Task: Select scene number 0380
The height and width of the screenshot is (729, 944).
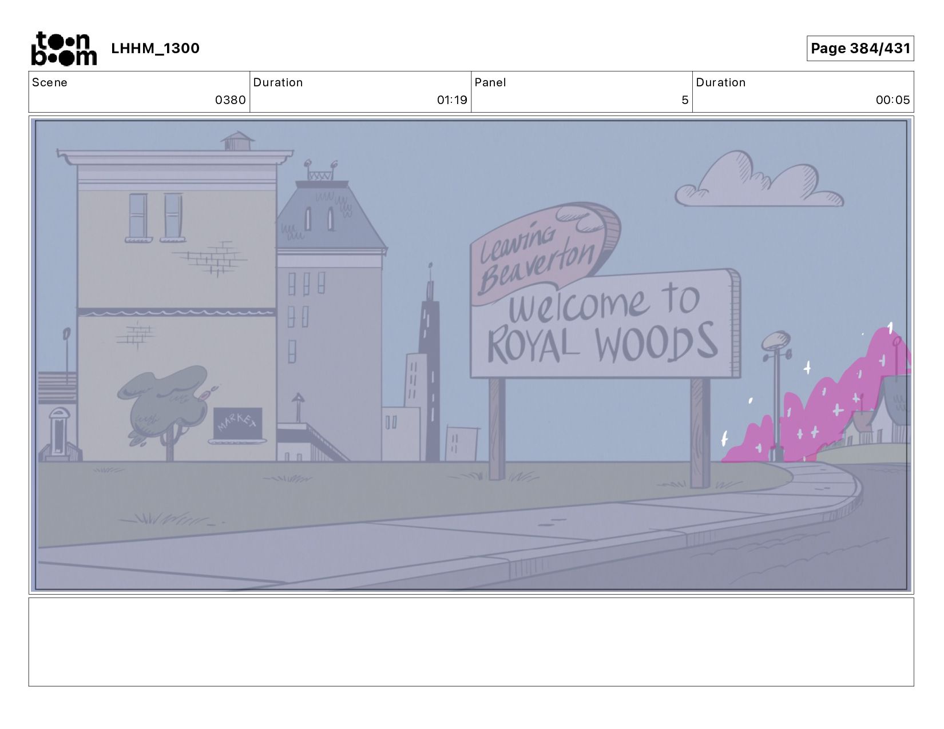Action: coord(230,100)
